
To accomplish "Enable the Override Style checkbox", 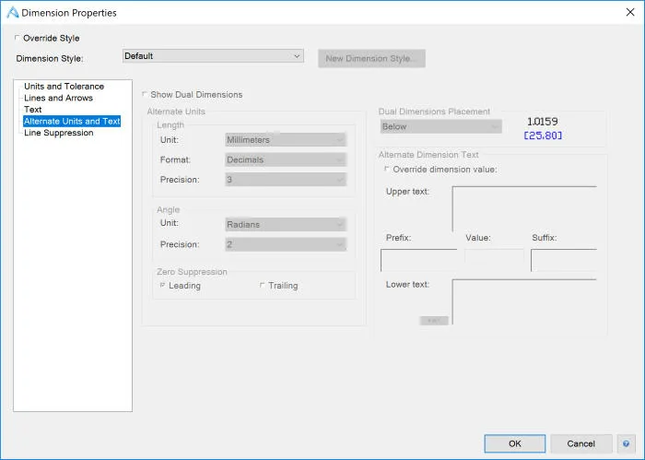I will [17, 38].
